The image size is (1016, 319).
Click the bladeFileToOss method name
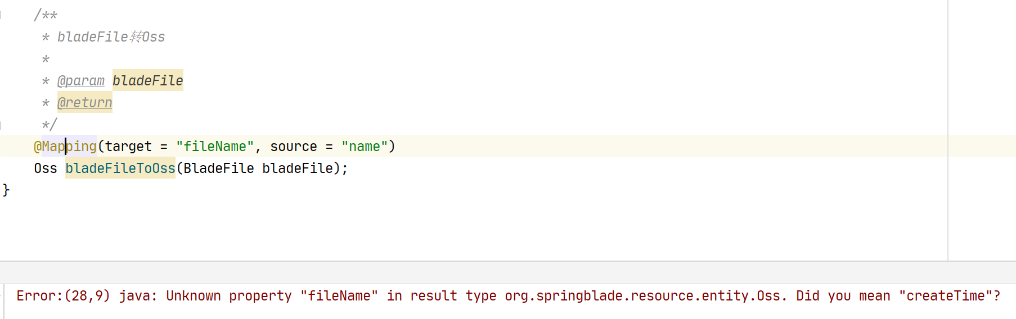(x=120, y=168)
